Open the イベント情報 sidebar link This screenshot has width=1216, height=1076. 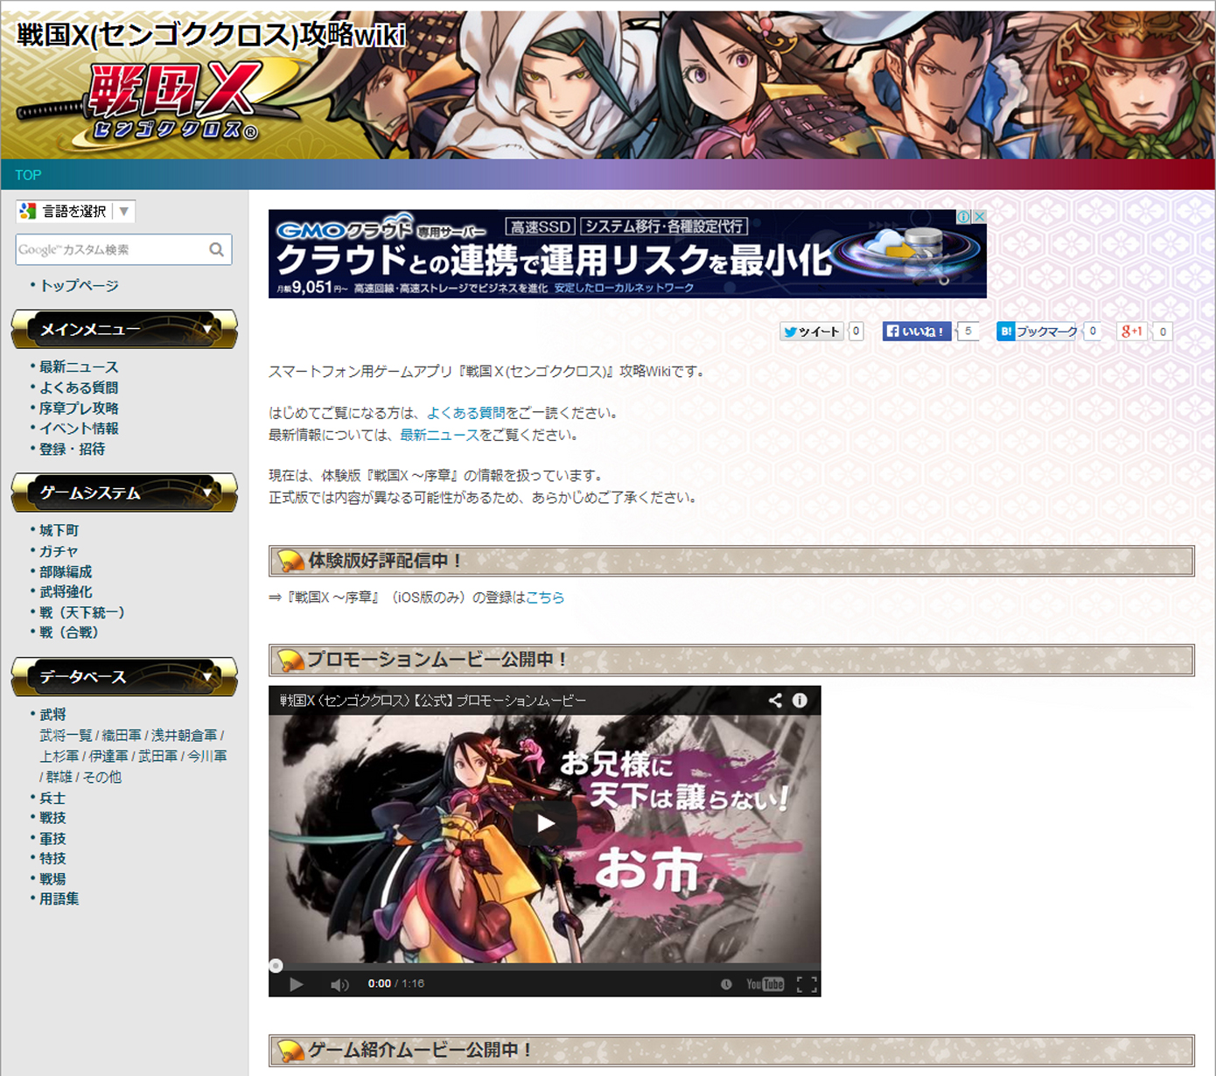(79, 428)
